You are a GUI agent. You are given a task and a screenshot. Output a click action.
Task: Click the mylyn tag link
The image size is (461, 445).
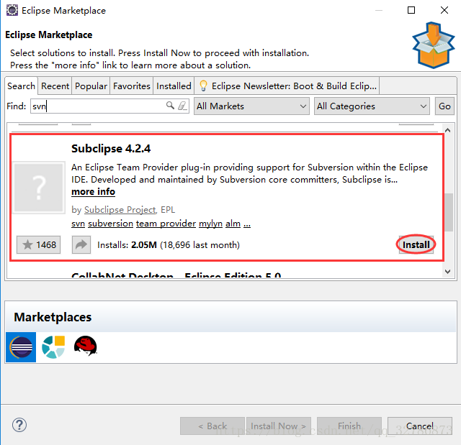210,224
